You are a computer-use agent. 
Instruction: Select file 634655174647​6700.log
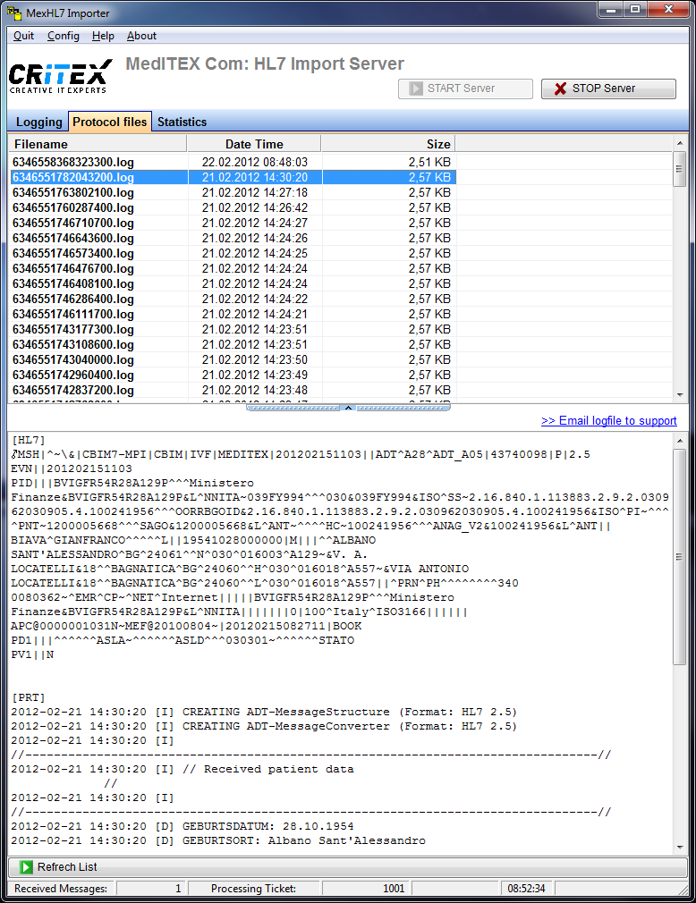(73, 268)
